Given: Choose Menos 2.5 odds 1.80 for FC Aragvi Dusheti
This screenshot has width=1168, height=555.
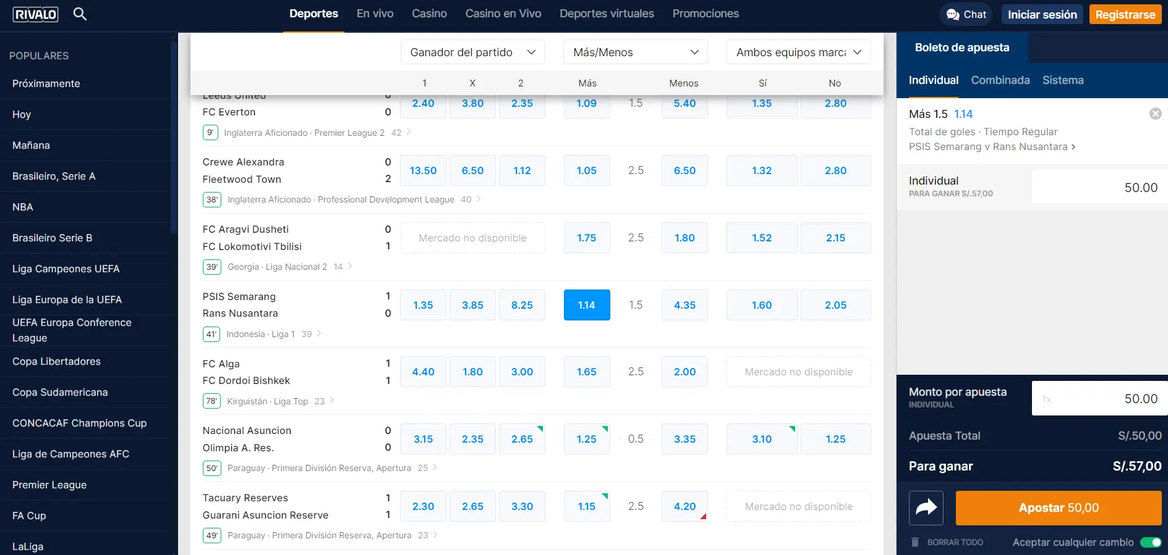Looking at the screenshot, I should [x=684, y=238].
